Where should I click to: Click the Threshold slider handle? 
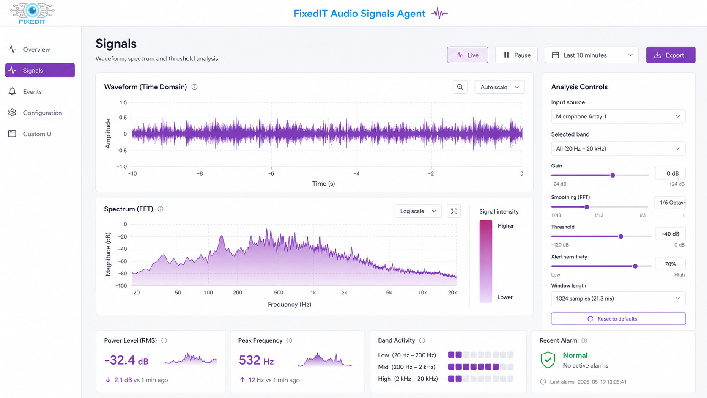point(621,236)
